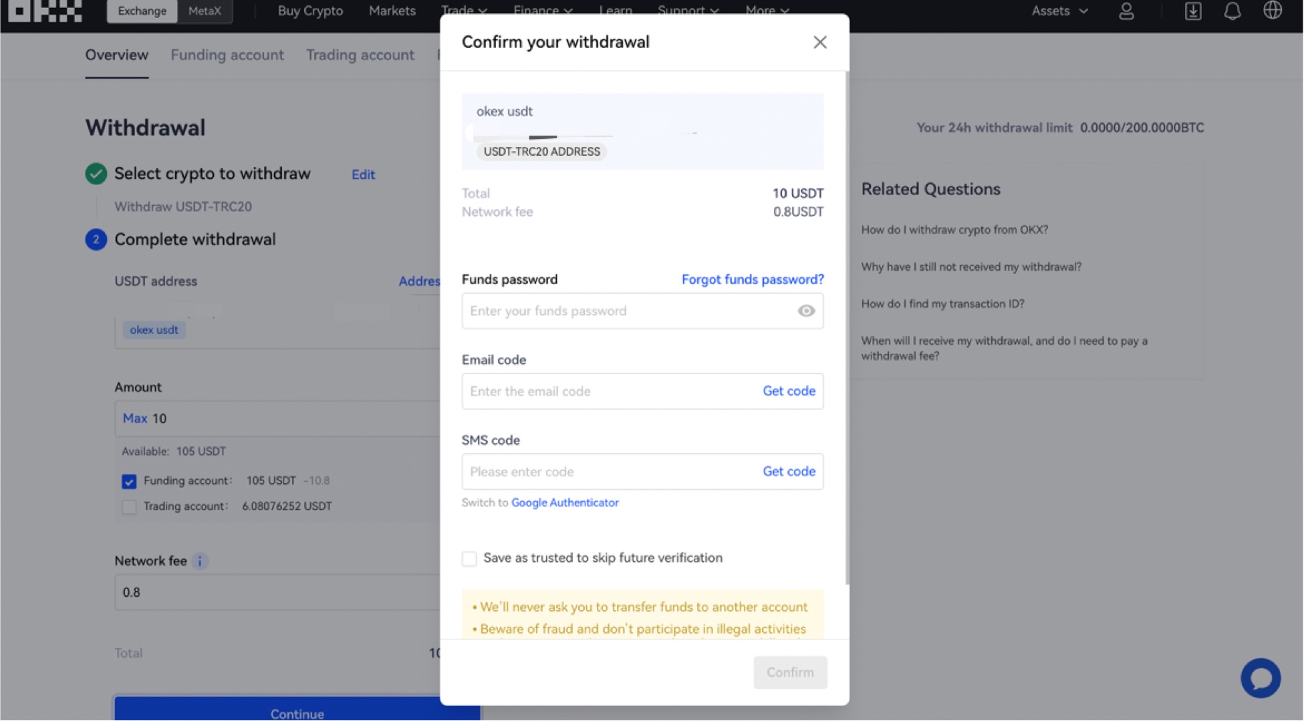Check Save as trusted checkbox

click(x=469, y=559)
